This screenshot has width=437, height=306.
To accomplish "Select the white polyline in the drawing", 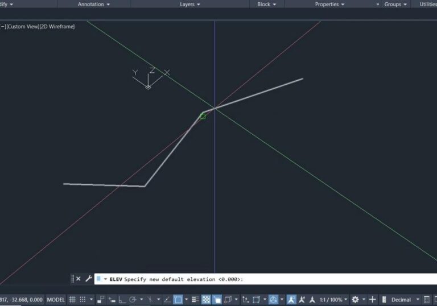I will click(173, 150).
